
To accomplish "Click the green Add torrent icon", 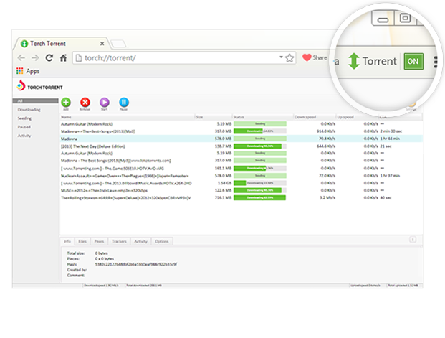I will pos(66,102).
